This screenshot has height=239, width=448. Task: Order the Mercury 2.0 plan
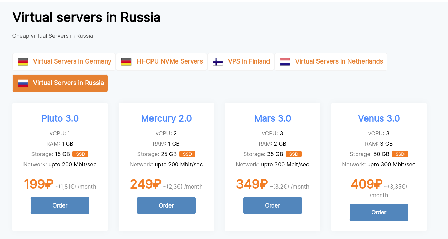[166, 205]
